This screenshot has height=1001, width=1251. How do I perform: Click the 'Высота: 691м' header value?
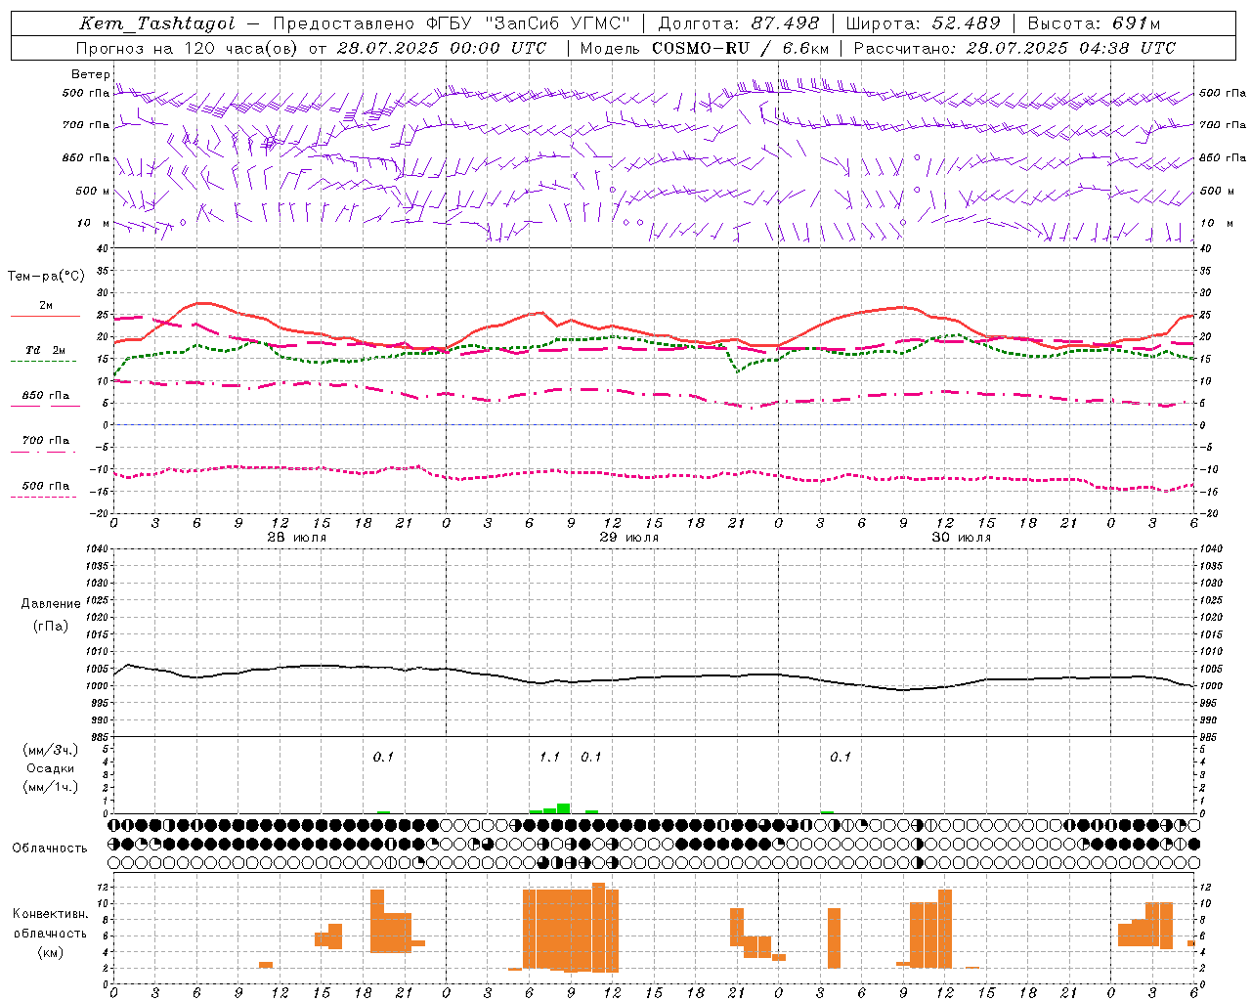click(1094, 23)
